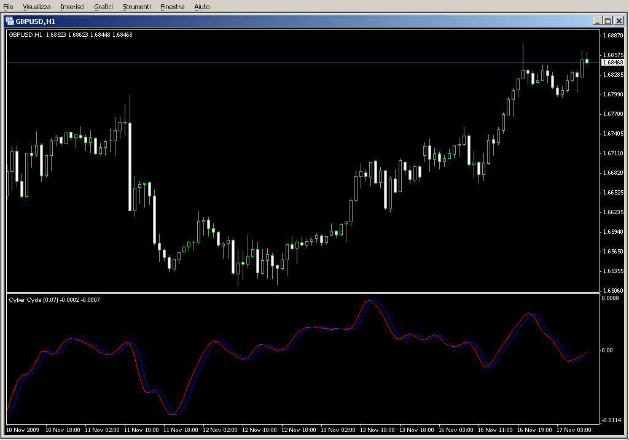Click the Cyber Cycle [0.07] indicator label

point(33,299)
